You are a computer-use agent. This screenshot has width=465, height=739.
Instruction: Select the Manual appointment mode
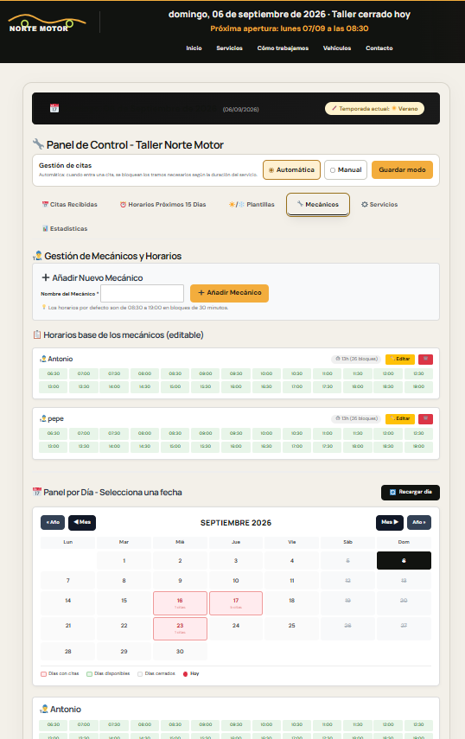tap(346, 169)
